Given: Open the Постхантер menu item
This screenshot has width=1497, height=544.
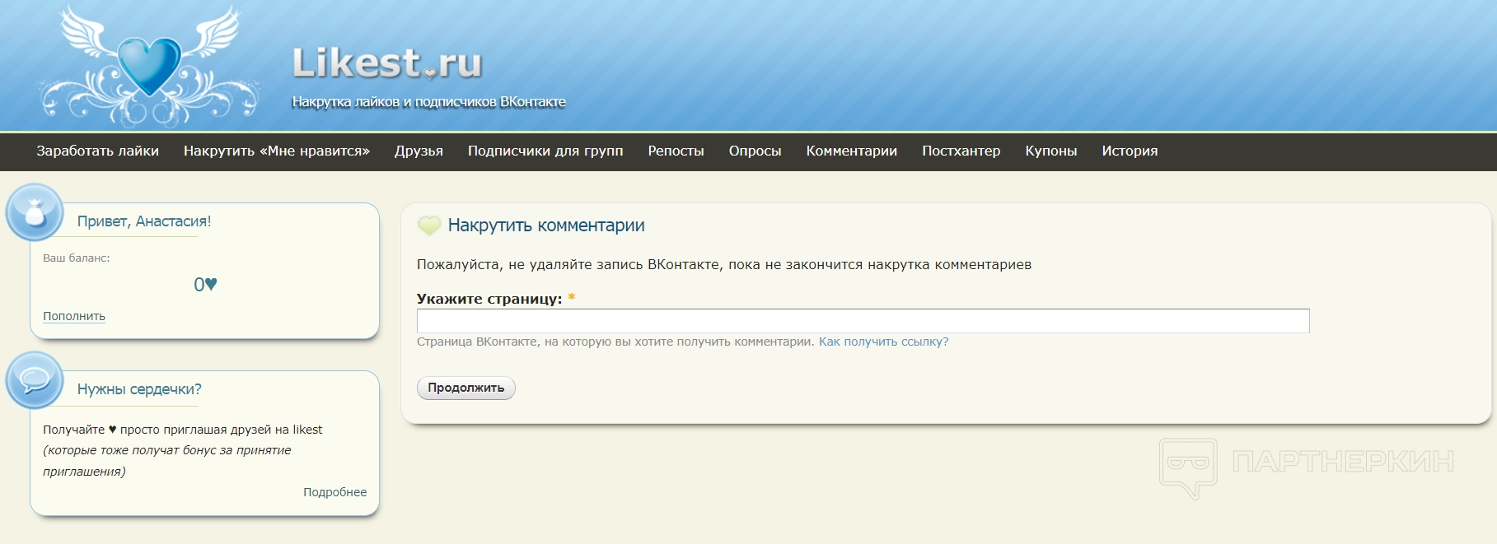Looking at the screenshot, I should [961, 151].
